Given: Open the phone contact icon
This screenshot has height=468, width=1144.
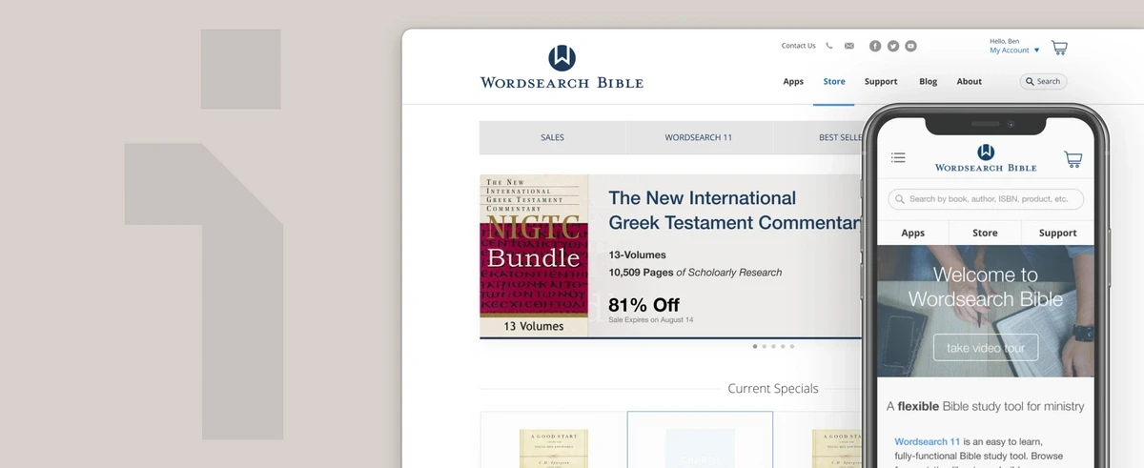Looking at the screenshot, I should point(829,46).
